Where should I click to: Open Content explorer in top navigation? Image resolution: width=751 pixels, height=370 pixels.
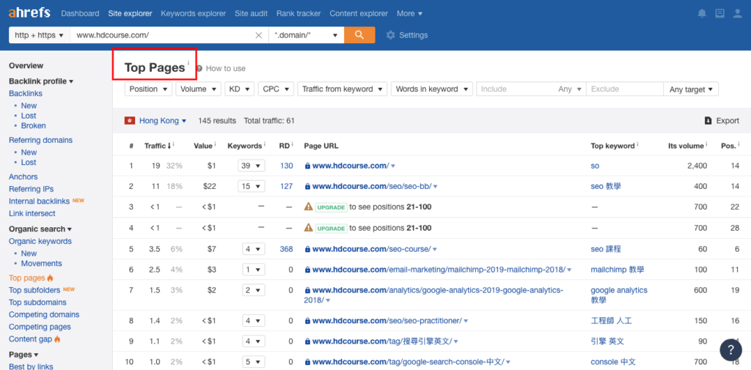pyautogui.click(x=359, y=13)
